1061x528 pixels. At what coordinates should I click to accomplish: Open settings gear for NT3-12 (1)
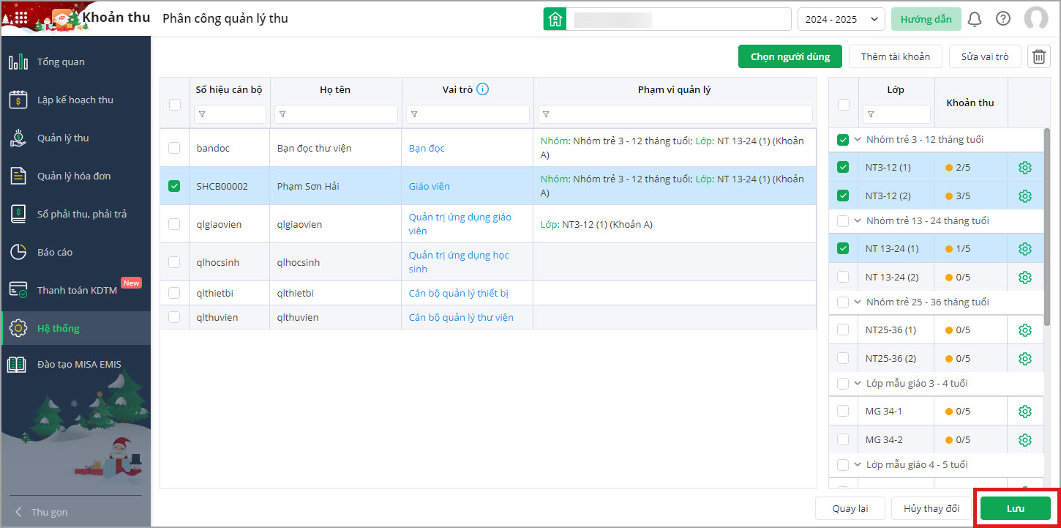1024,168
